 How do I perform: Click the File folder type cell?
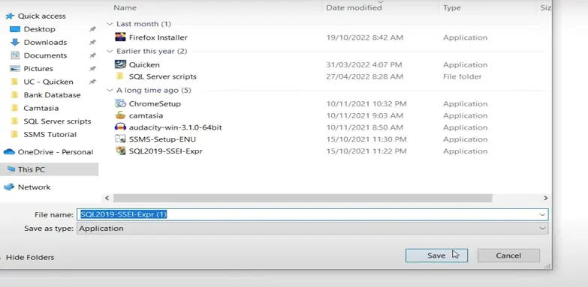(463, 76)
